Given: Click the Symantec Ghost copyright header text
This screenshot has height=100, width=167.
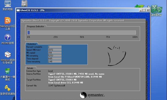Looking at the screenshot, I should (73, 20).
